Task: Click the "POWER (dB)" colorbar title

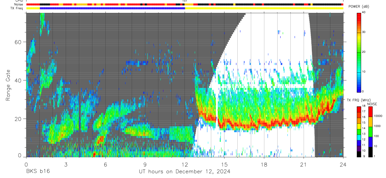Action: click(359, 7)
